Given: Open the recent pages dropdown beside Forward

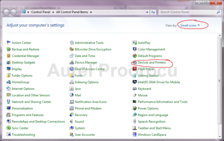Looking at the screenshot, I should coord(18,12).
